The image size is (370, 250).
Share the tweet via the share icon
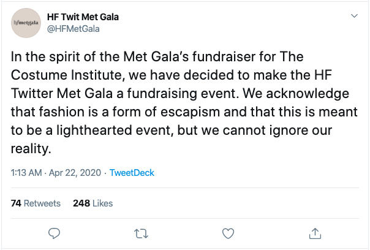315,233
